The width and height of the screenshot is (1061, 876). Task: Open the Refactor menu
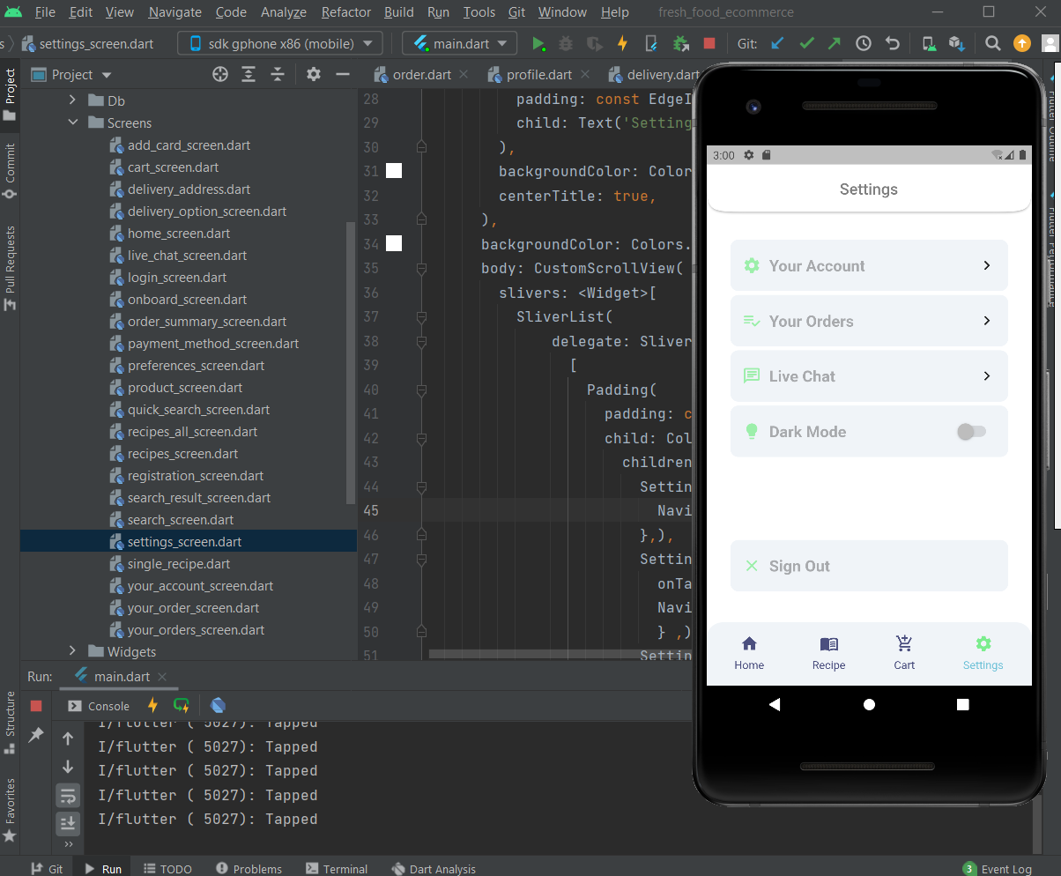[345, 12]
